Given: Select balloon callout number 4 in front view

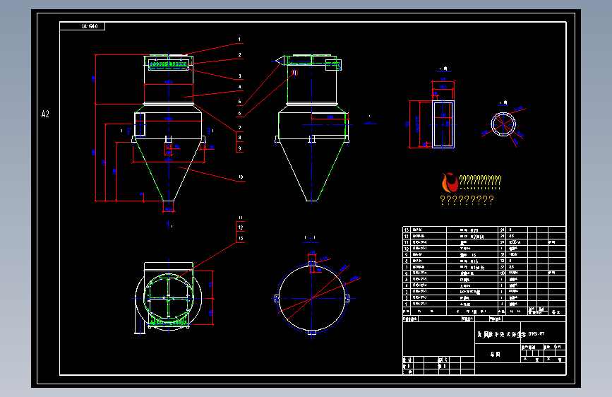Looking at the screenshot, I should pyautogui.click(x=240, y=87).
